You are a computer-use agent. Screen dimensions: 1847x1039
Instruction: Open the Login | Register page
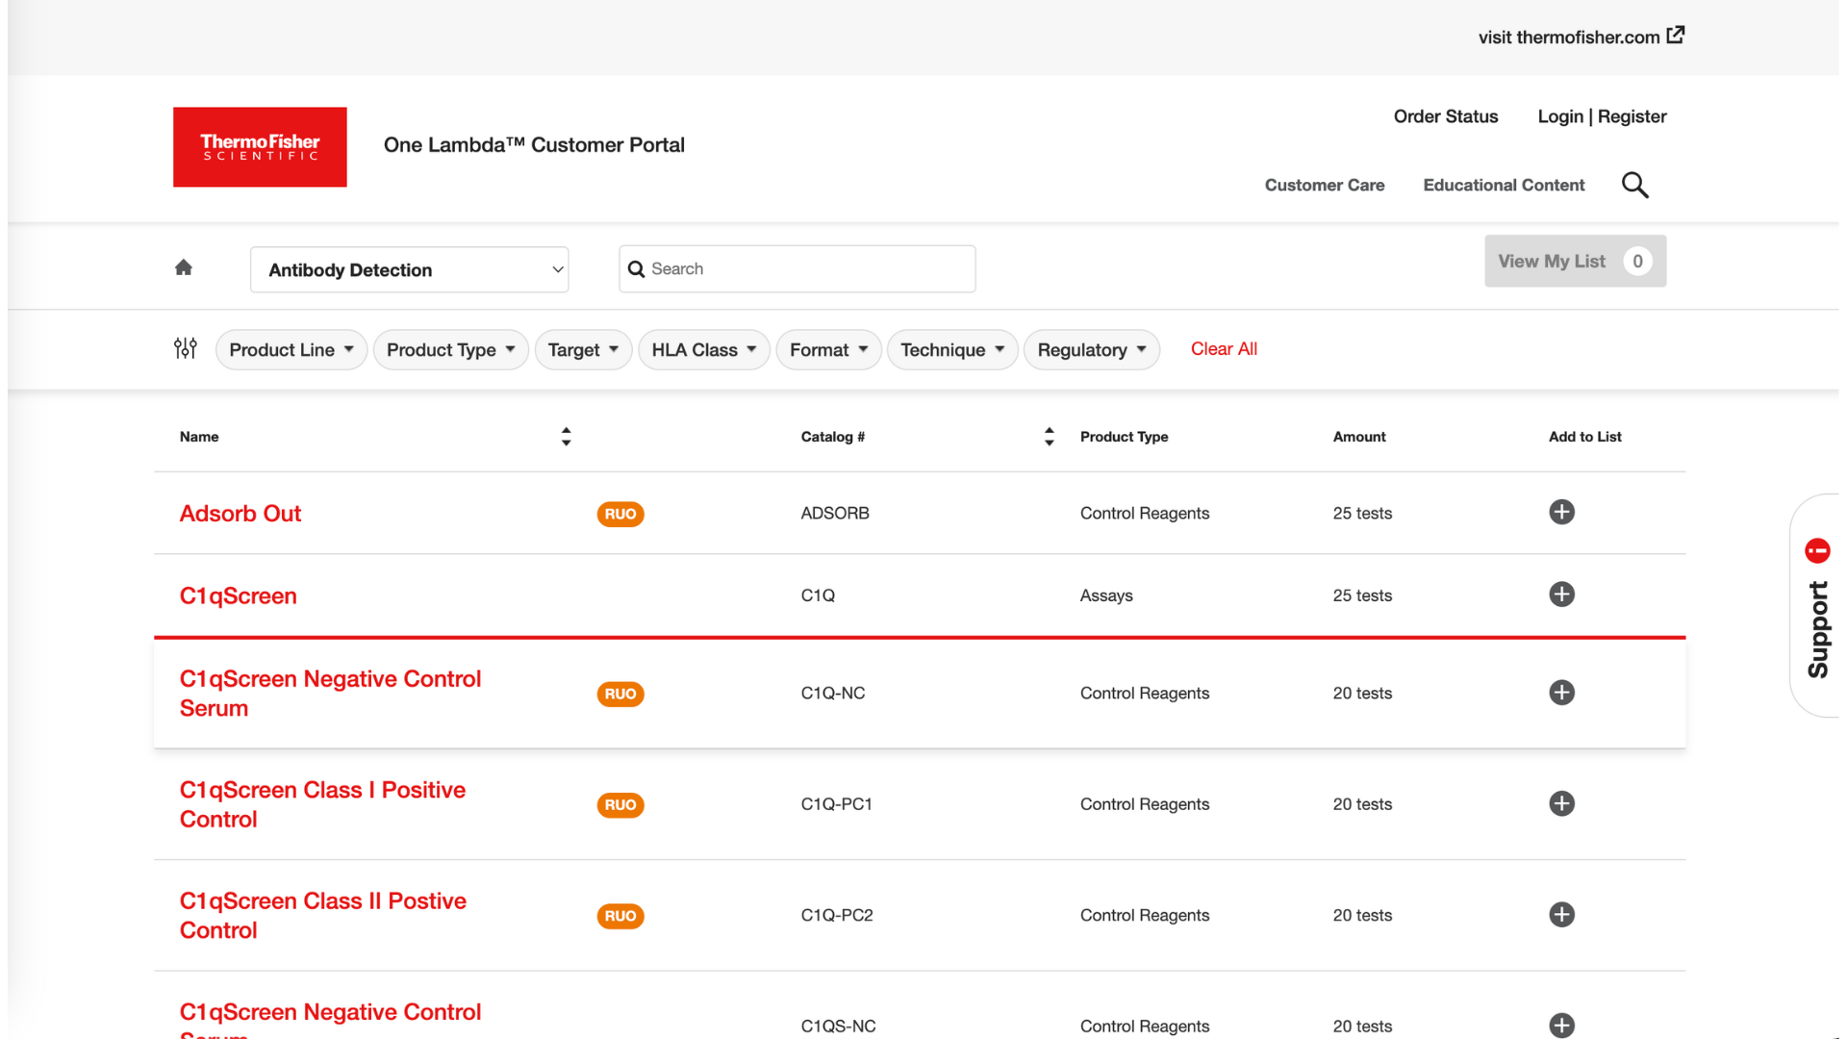tap(1601, 116)
